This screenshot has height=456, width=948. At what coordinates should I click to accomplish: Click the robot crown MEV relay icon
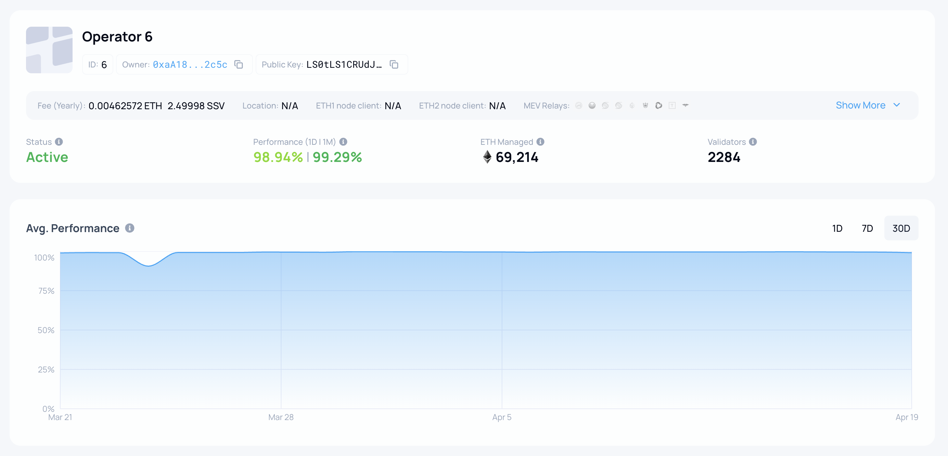tap(645, 106)
